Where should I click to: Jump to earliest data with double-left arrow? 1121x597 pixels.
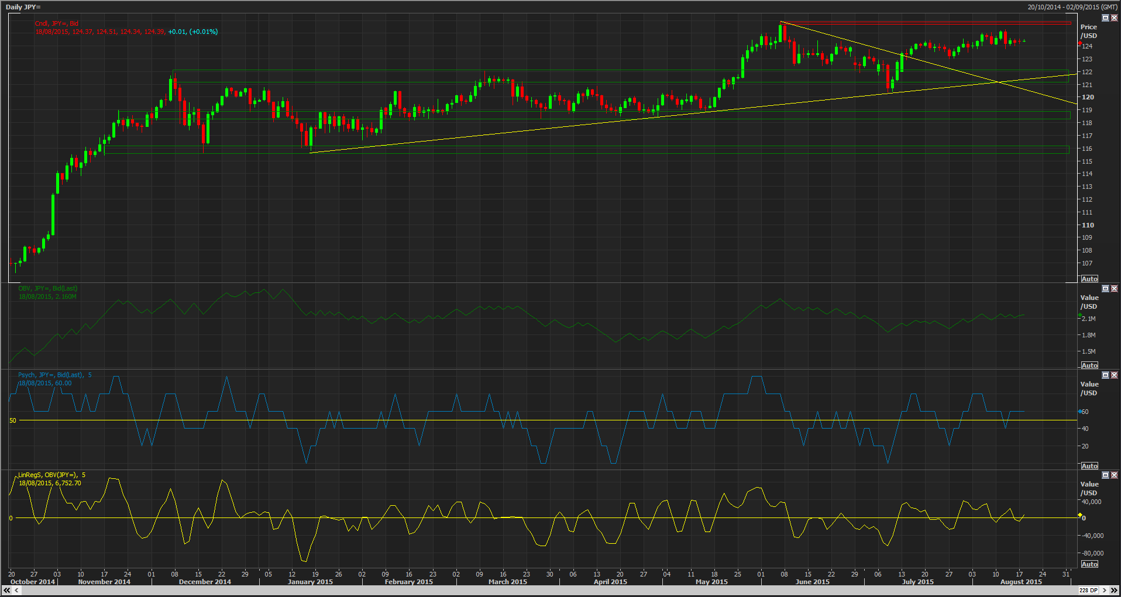(x=7, y=591)
